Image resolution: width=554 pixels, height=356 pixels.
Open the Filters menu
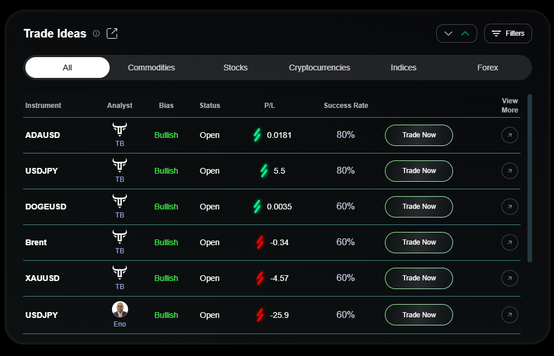click(508, 33)
